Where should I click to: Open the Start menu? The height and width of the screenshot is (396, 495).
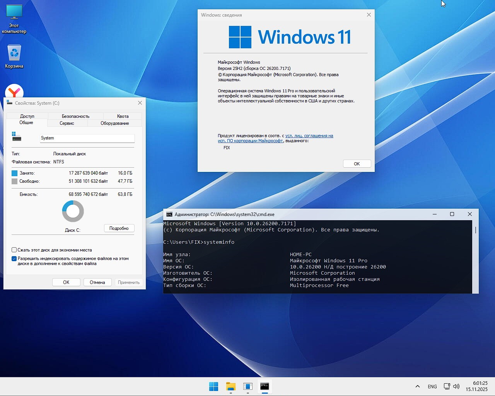[x=213, y=386]
